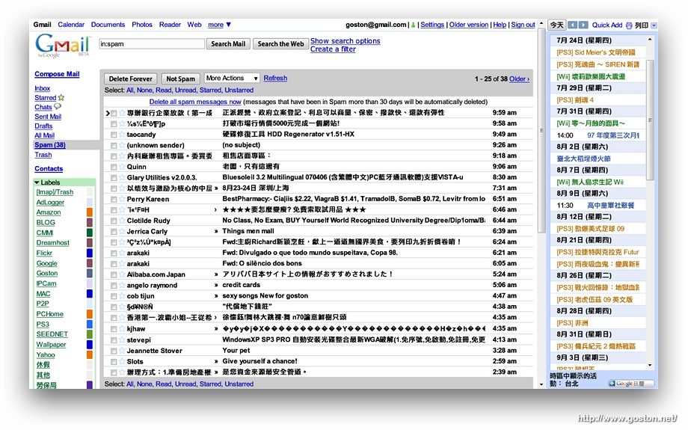Click the orange Amazon label color swatch
688x430 pixels.
click(90, 212)
